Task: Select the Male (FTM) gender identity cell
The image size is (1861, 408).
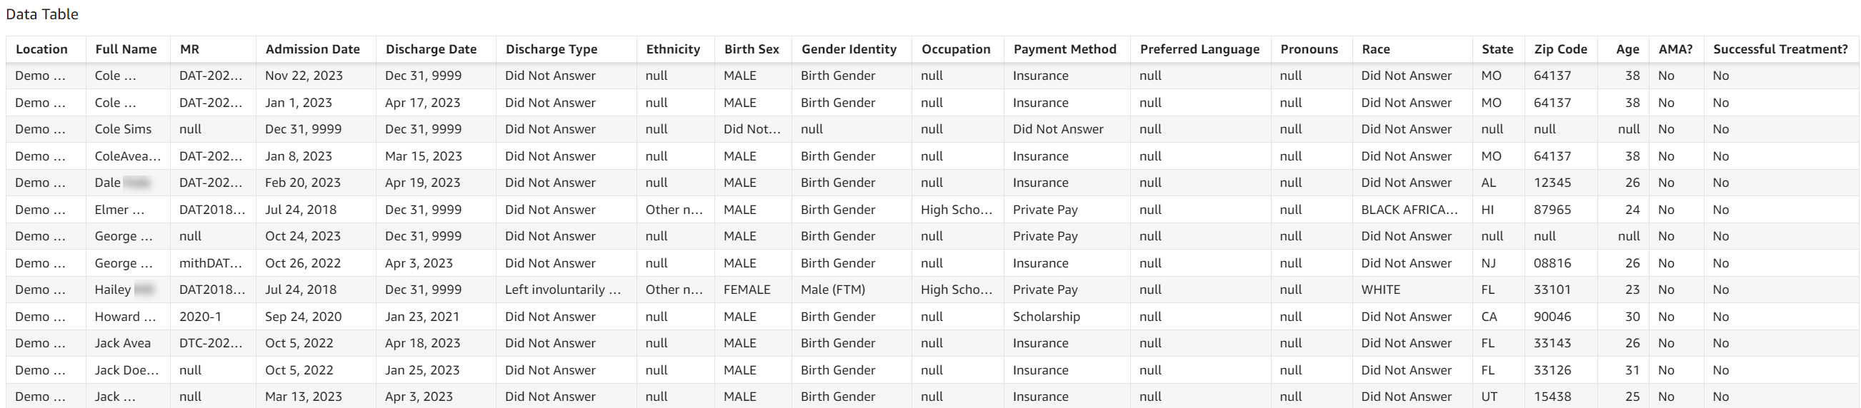Action: [x=832, y=290]
